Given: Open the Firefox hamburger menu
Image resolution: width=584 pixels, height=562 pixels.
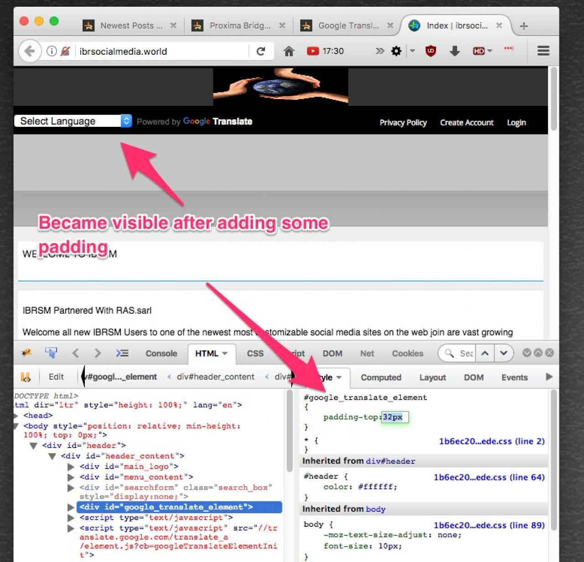Looking at the screenshot, I should point(543,51).
